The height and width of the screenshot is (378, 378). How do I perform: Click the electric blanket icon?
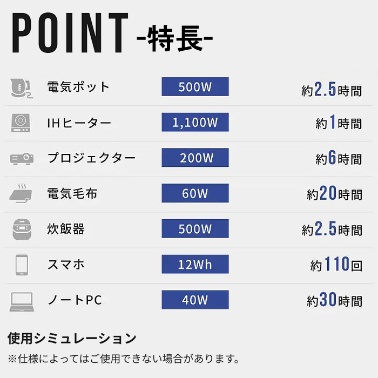21,193
